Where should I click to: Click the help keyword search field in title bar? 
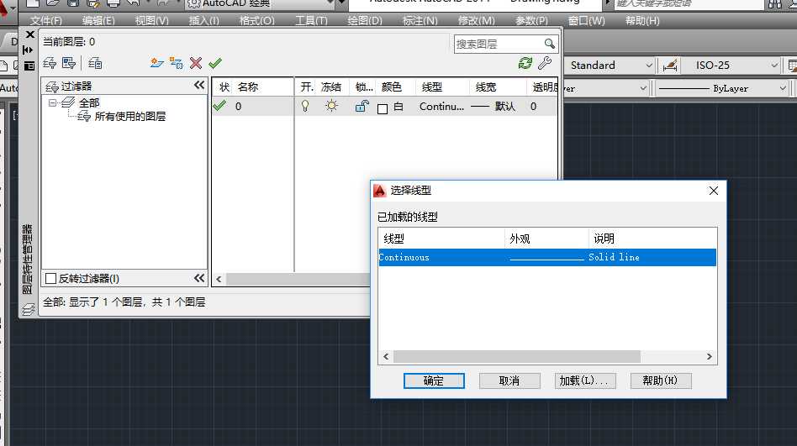689,4
